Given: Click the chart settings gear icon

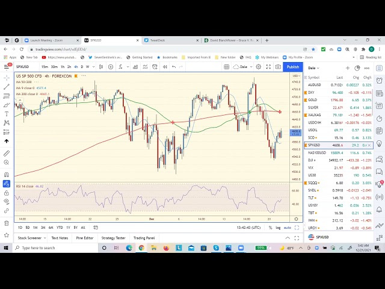Looking at the screenshot, I should coord(259,67).
